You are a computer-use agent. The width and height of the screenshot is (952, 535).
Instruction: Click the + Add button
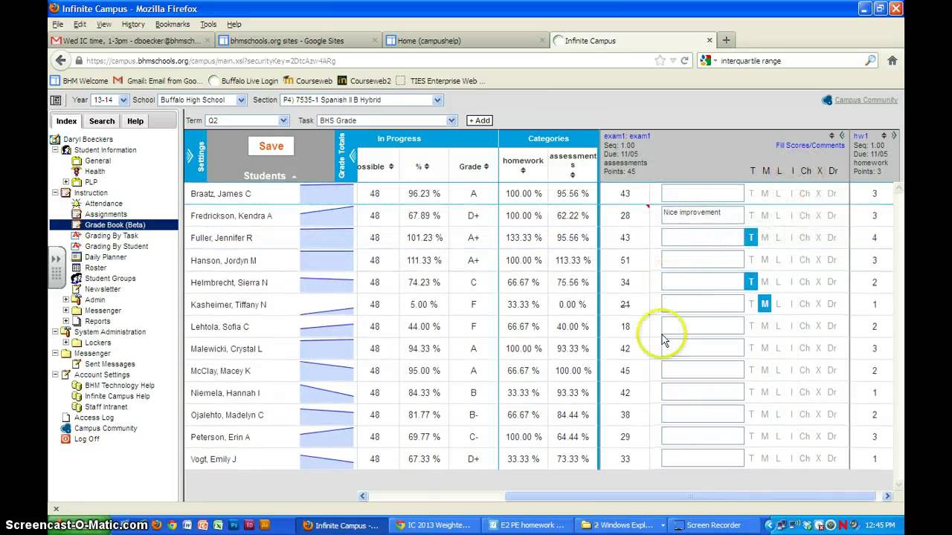pyautogui.click(x=479, y=120)
